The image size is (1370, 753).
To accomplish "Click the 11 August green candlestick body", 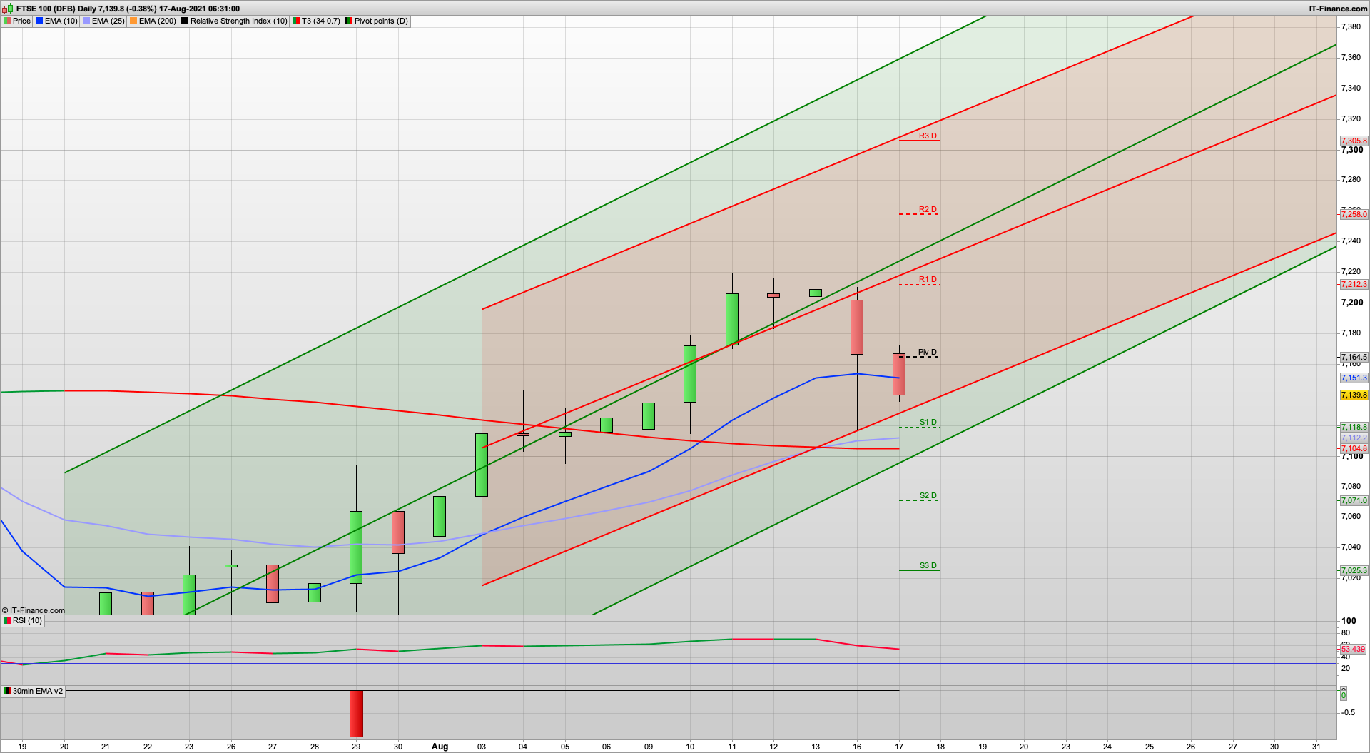I will pyautogui.click(x=732, y=319).
